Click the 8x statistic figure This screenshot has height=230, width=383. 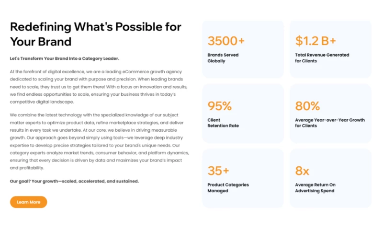[x=302, y=171]
